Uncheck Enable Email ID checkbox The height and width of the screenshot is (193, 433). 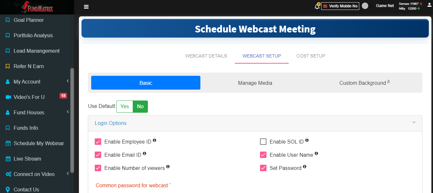click(x=98, y=155)
